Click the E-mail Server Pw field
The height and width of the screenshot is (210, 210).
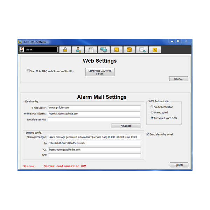pos(94,119)
